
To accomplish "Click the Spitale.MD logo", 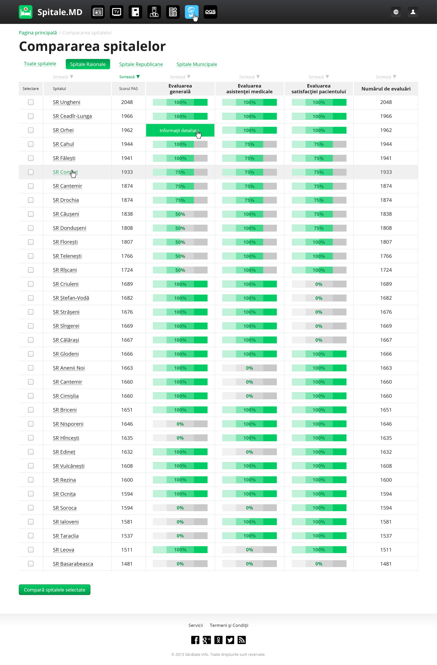I will pyautogui.click(x=51, y=12).
